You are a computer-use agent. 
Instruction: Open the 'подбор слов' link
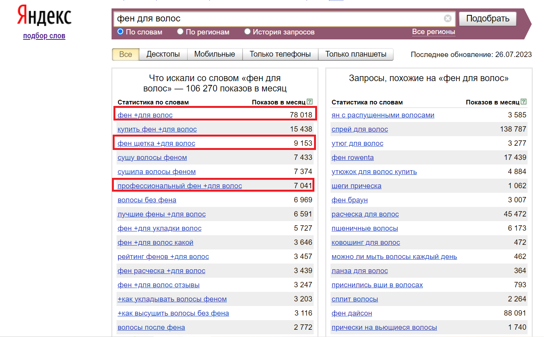pyautogui.click(x=44, y=36)
